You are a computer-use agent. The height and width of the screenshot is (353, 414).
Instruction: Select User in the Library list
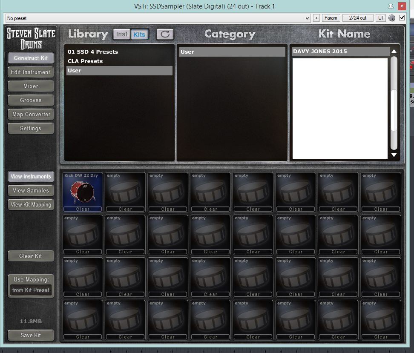tap(119, 71)
